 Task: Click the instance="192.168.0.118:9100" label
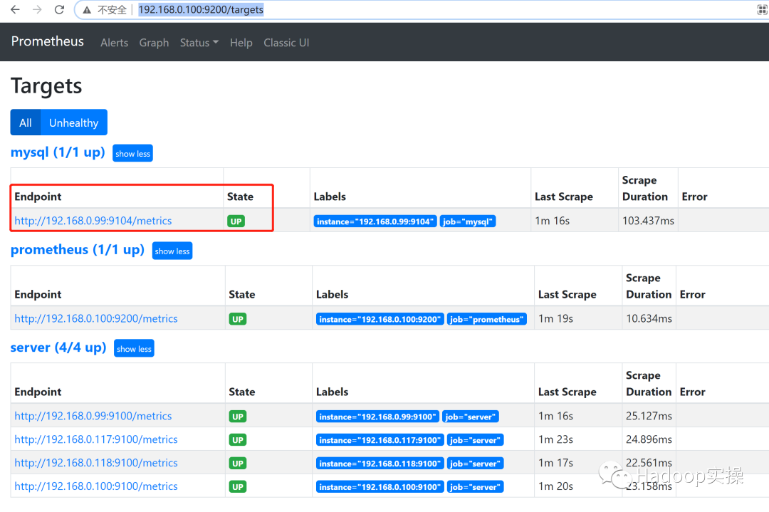(x=380, y=463)
